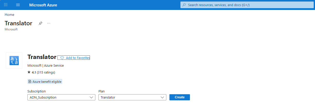This screenshot has width=315, height=108.
Task: Click the Subscription field label
Action: pos(37,91)
